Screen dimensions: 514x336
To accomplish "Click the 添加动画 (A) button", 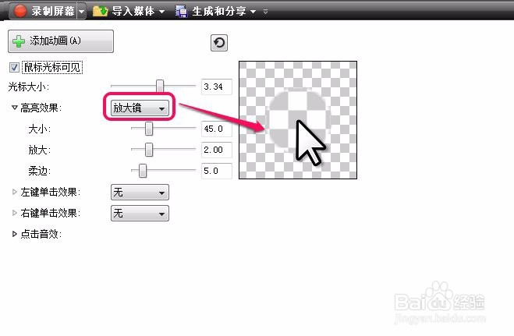I will [61, 41].
